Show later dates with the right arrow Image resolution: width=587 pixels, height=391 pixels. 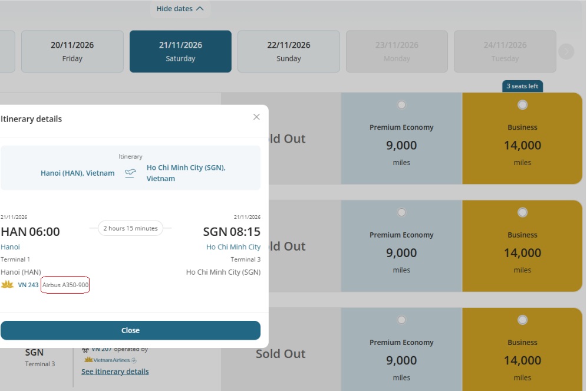(x=566, y=51)
